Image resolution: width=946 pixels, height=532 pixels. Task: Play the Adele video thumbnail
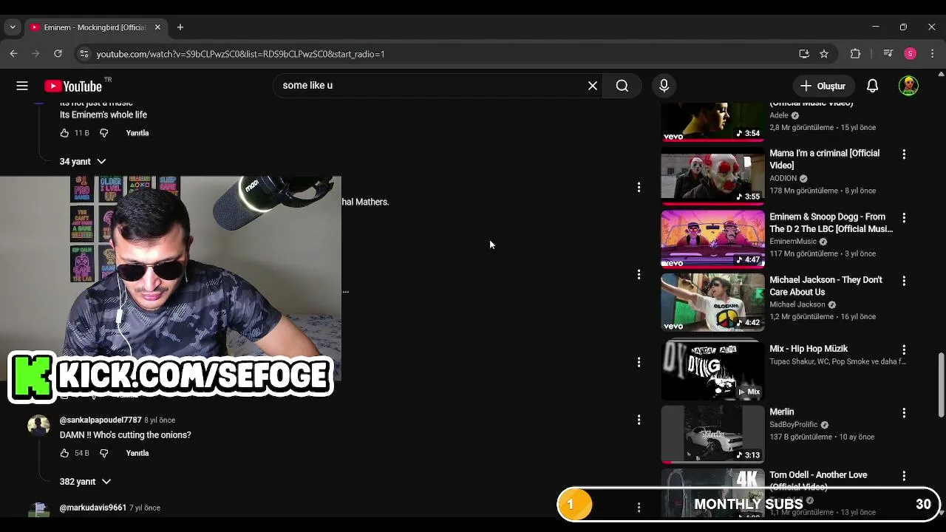point(712,122)
